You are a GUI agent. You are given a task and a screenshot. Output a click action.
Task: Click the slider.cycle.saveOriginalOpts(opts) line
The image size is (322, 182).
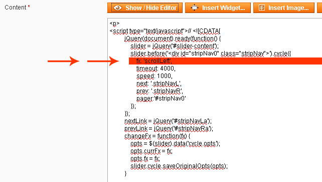point(179,166)
